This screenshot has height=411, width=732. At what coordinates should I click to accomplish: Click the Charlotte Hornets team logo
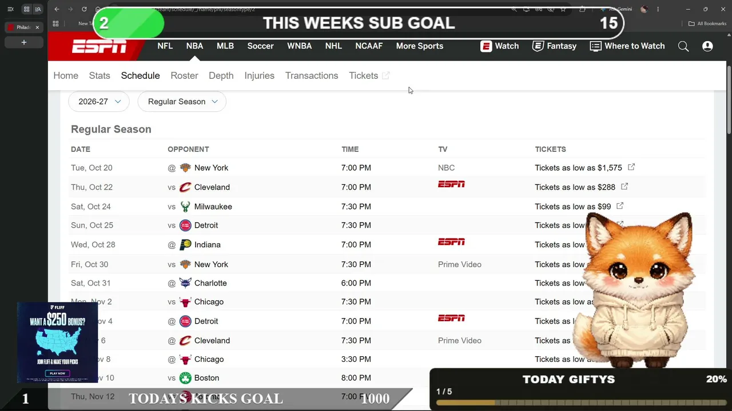[185, 283]
